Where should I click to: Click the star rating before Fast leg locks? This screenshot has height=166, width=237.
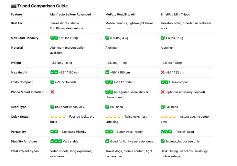coord(58,116)
